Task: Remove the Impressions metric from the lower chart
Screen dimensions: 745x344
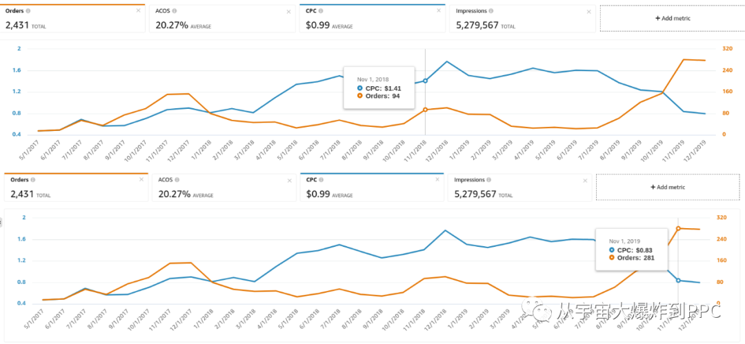Action: [586, 180]
